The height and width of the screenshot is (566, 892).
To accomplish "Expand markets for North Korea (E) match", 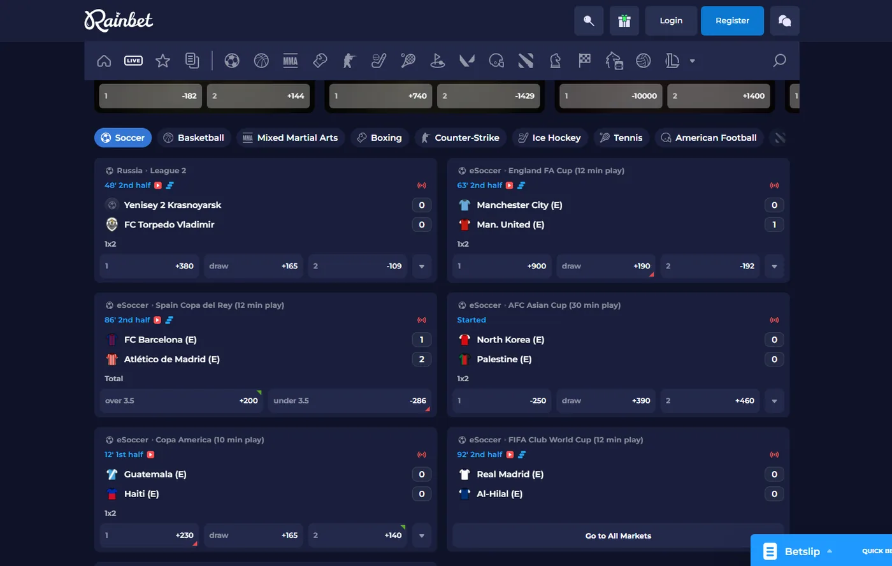I will [774, 401].
